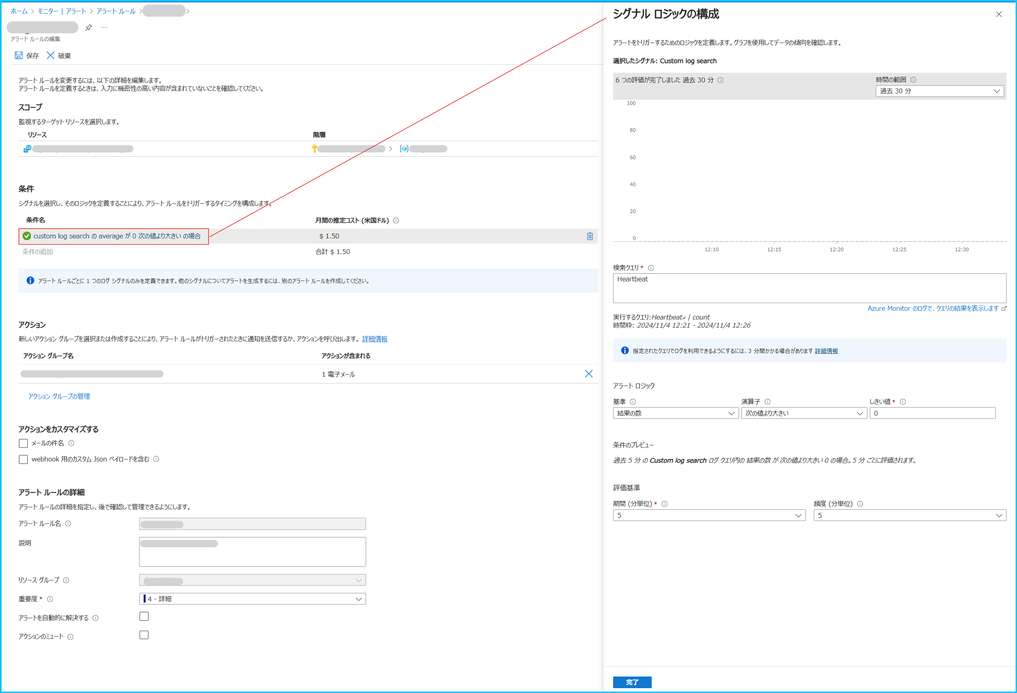Navigate to アラート ルール breadcrumb item

coord(115,11)
